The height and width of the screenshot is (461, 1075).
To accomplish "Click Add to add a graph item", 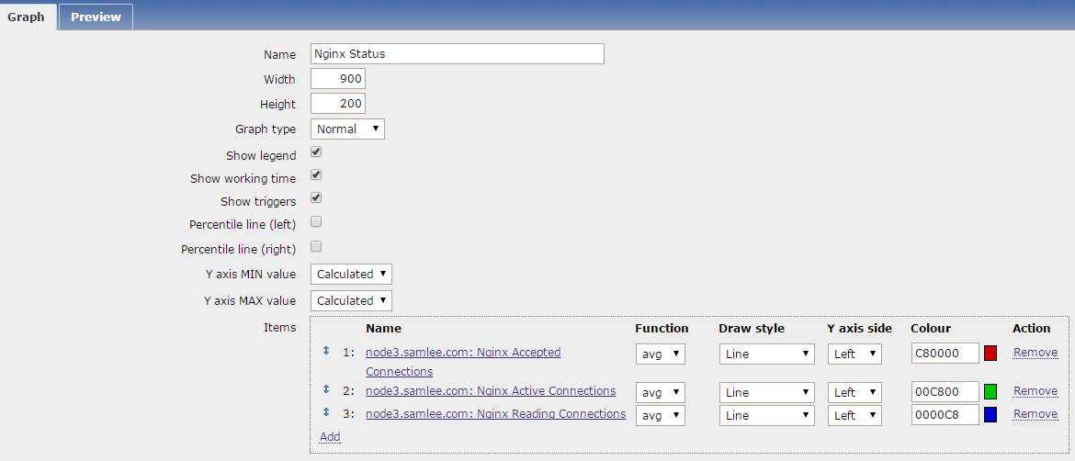I will pyautogui.click(x=330, y=436).
